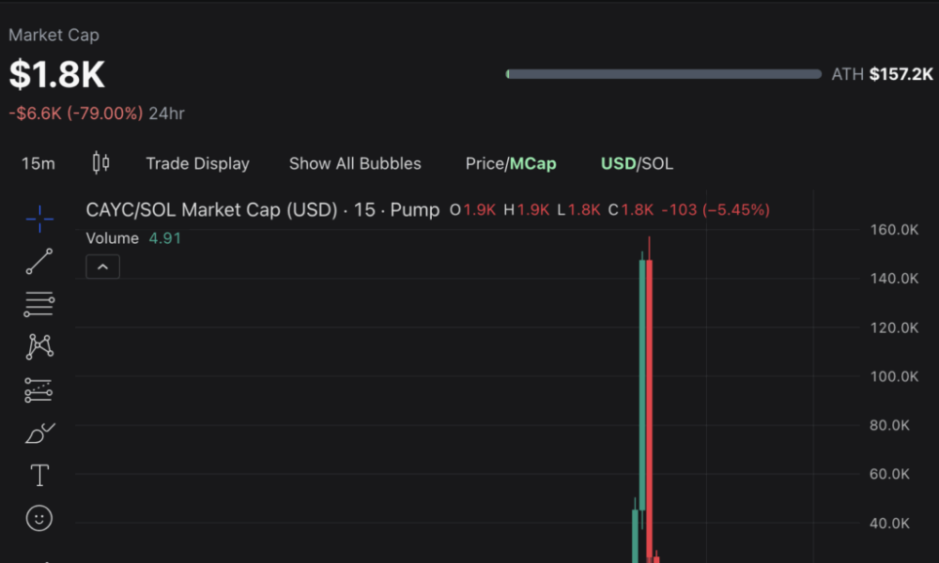This screenshot has height=563, width=939.
Task: Select the XABCD pattern tool
Action: [x=38, y=347]
